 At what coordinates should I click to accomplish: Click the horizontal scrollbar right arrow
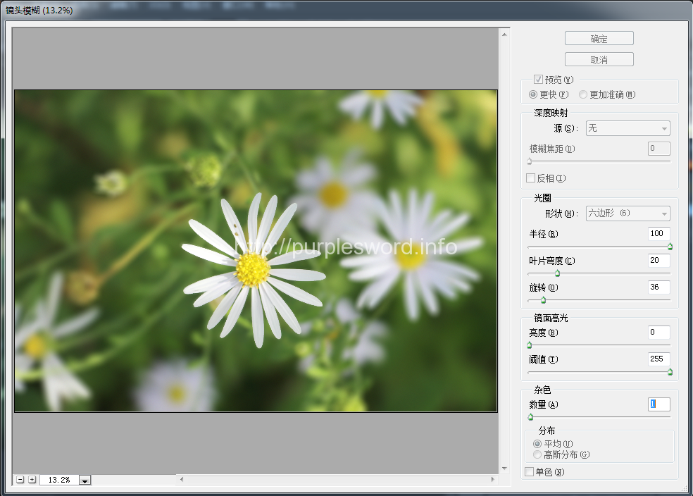pyautogui.click(x=492, y=480)
